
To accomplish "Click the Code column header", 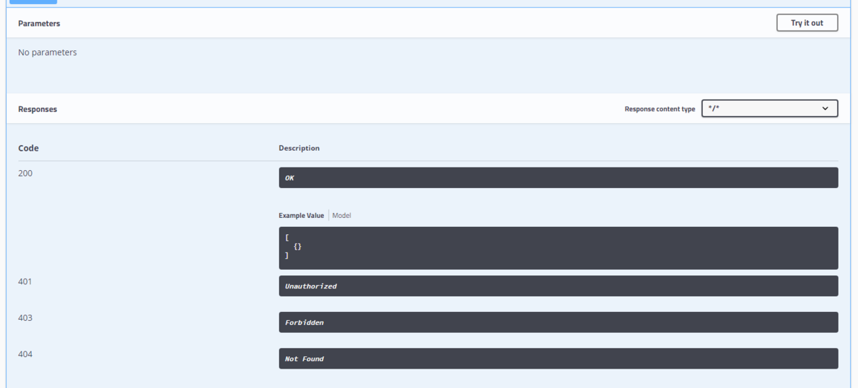I will point(28,148).
